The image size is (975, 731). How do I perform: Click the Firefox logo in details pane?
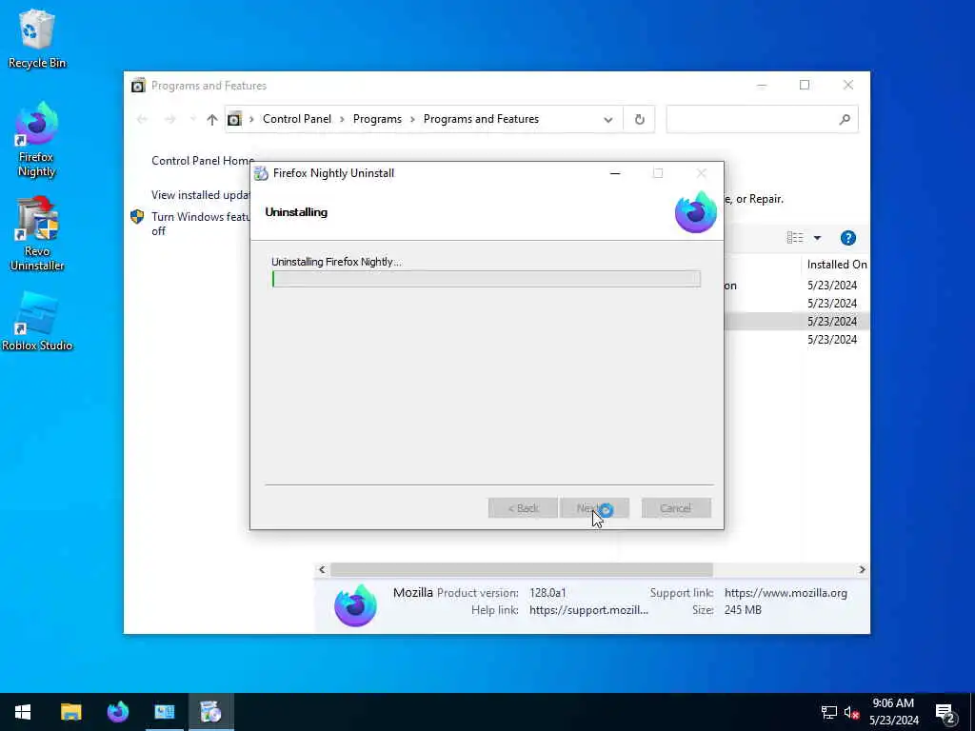[355, 604]
